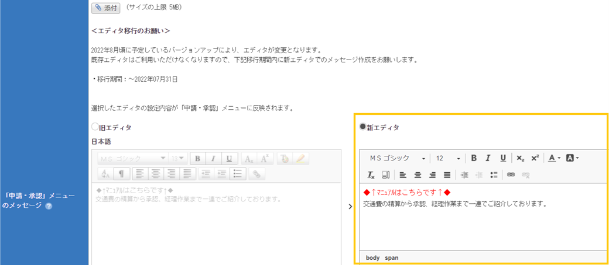Screen dimensions: 609x265
Task: Apply Underline in the new editor toolbar
Action: [502, 158]
